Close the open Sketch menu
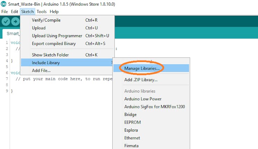The height and width of the screenshot is (149, 258). (28, 12)
